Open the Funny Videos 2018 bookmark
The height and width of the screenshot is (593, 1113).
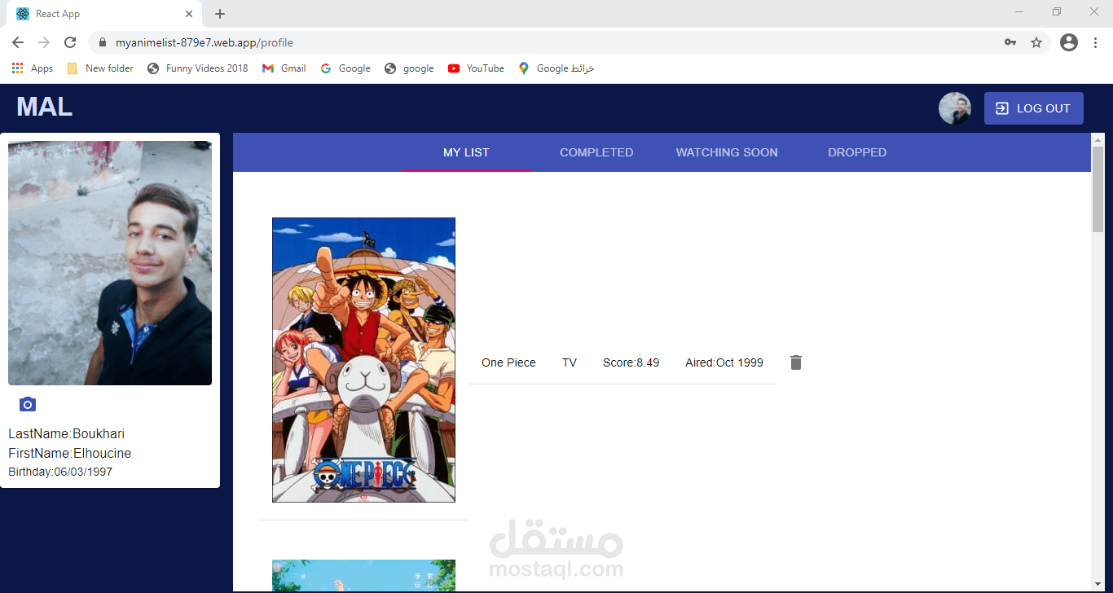[197, 68]
